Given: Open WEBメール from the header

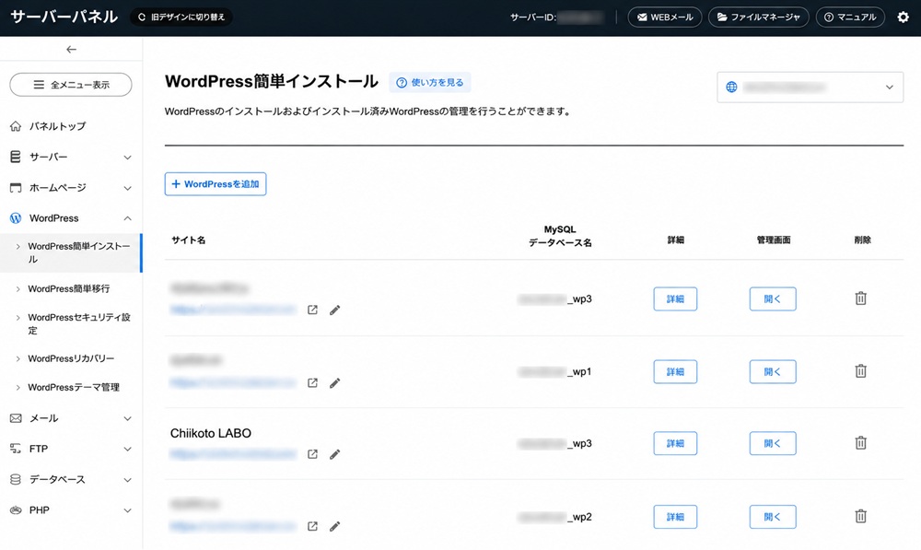Looking at the screenshot, I should click(665, 17).
